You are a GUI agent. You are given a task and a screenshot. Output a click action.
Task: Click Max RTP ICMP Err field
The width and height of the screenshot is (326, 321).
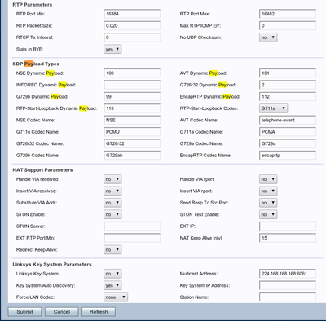(288, 26)
